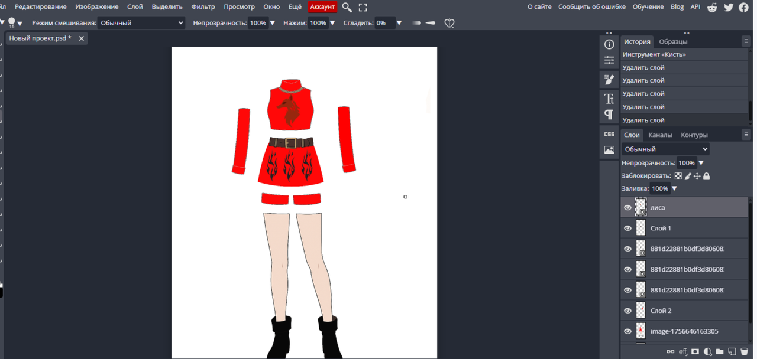This screenshot has width=757, height=359.
Task: Open the Blog link
Action: tap(677, 7)
